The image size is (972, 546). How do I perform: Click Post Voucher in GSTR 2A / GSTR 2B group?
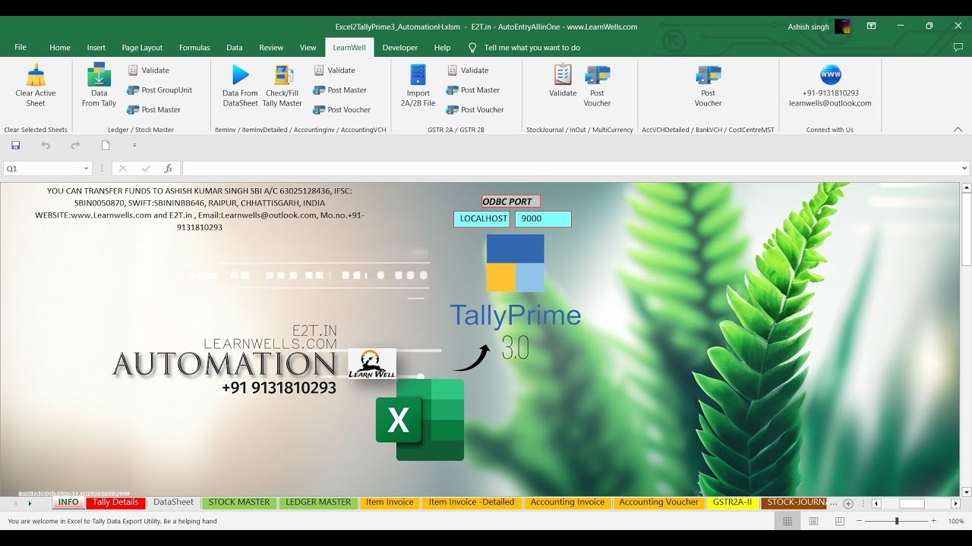[x=475, y=109]
